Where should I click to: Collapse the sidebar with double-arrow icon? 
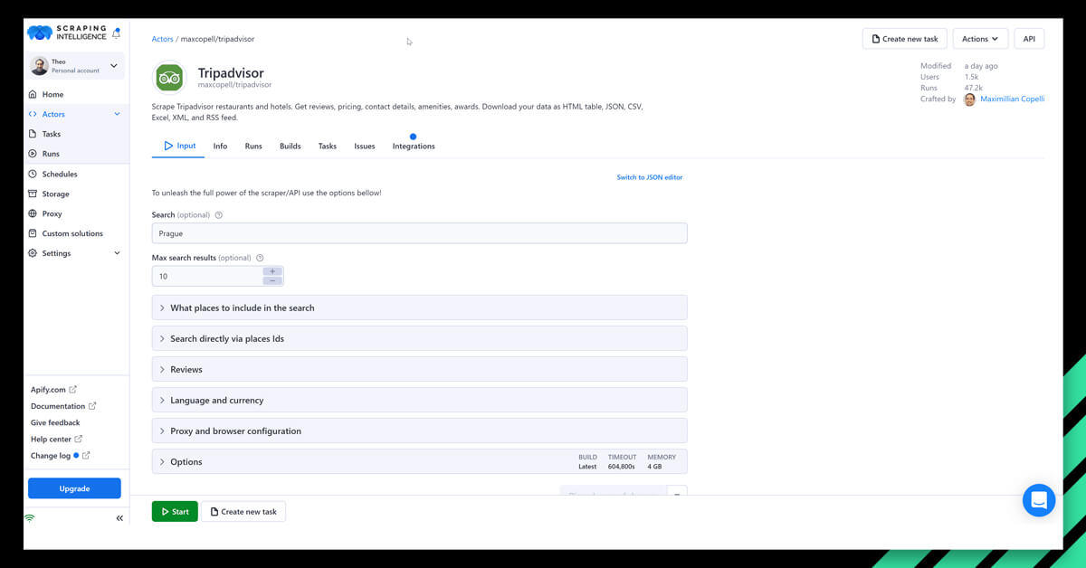[119, 518]
